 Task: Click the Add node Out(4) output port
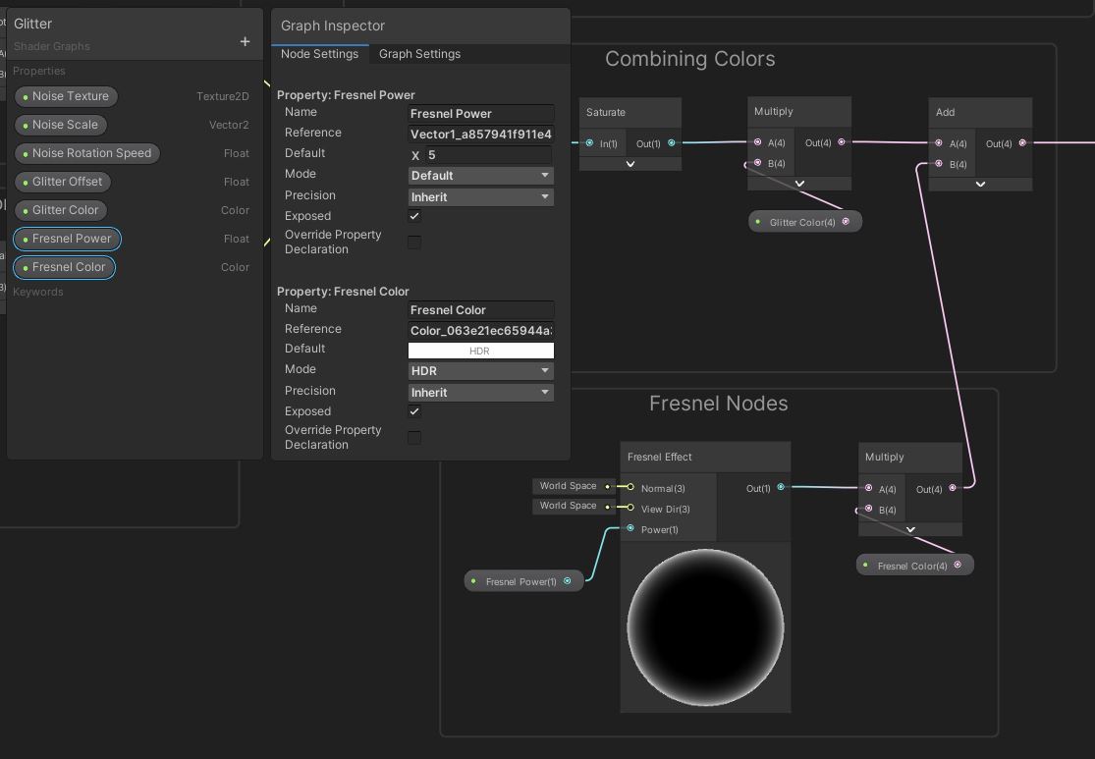click(x=1022, y=143)
